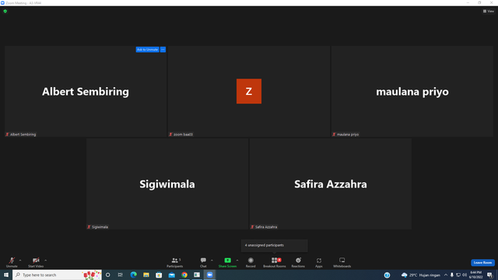Open the Reactions menu
The width and height of the screenshot is (498, 280).
298,262
